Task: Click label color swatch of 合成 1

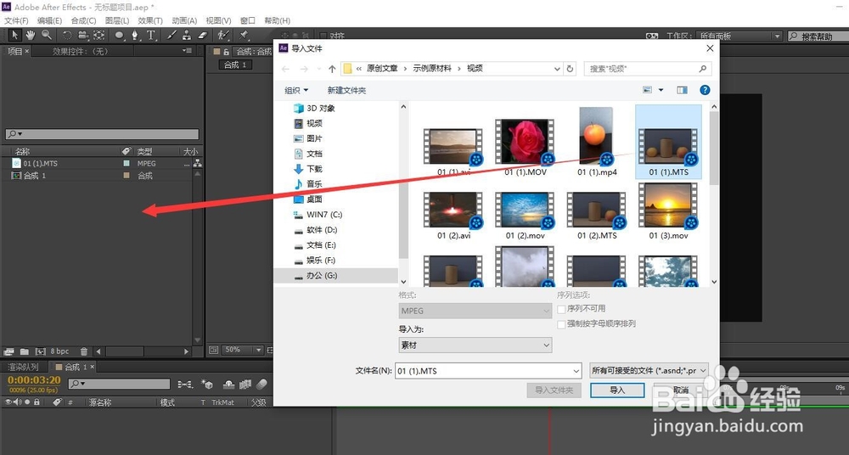Action: [x=127, y=176]
